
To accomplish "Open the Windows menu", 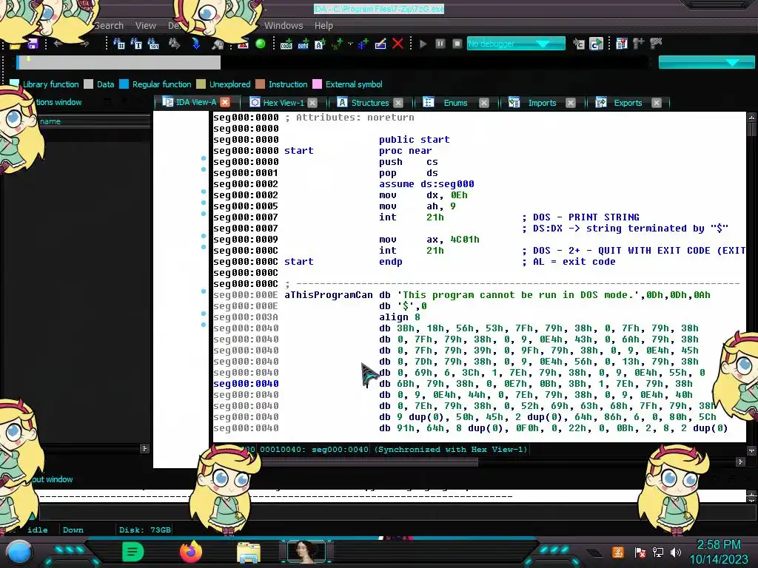I will pyautogui.click(x=284, y=26).
